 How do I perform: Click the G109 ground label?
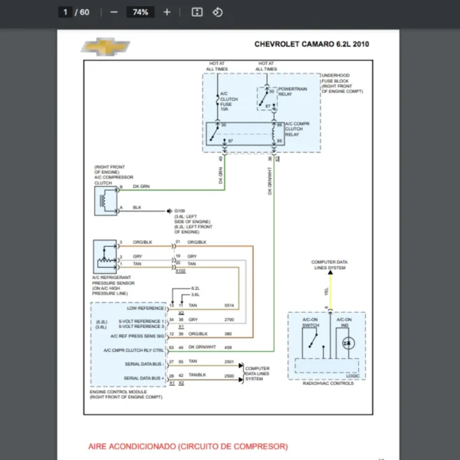tap(179, 210)
